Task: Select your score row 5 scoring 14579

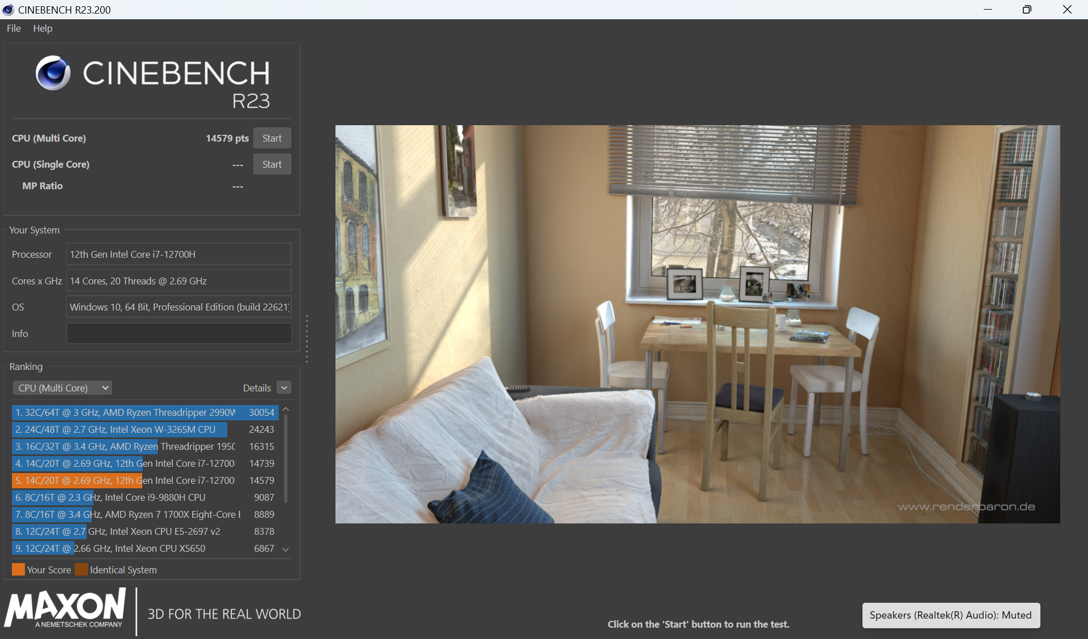Action: [145, 480]
